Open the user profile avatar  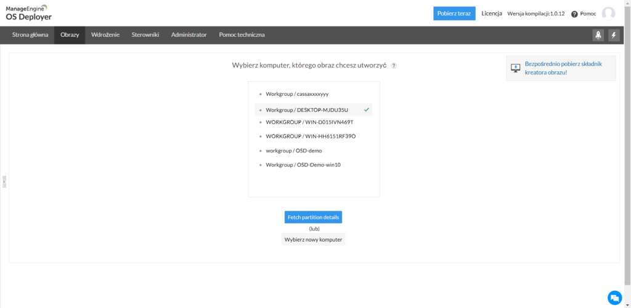pyautogui.click(x=608, y=14)
